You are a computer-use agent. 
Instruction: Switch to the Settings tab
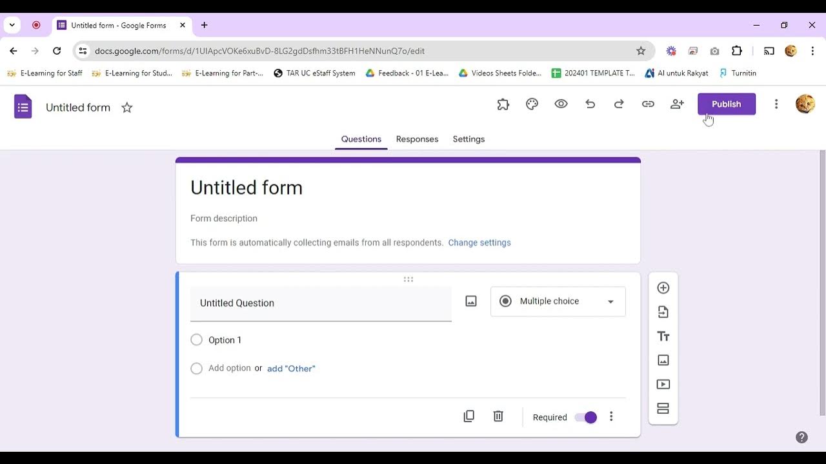tap(468, 139)
